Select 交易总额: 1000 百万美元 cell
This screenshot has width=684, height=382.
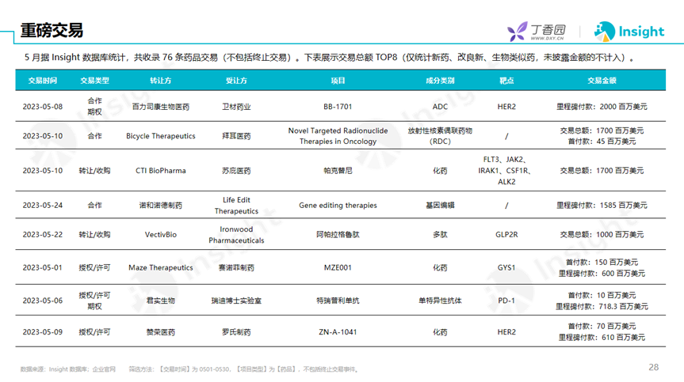click(x=602, y=235)
